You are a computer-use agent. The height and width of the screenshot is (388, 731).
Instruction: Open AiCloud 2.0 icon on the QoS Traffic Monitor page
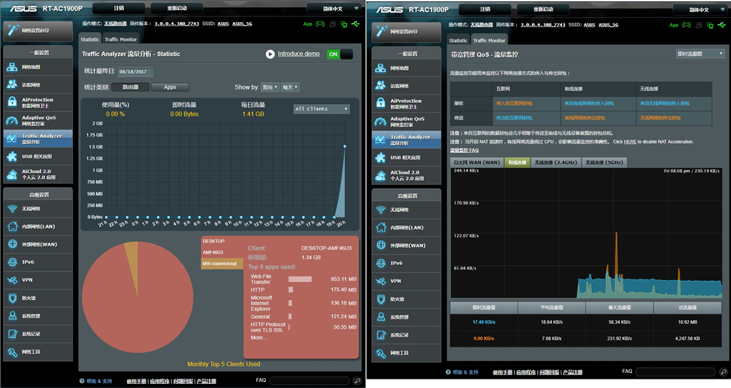(x=381, y=175)
